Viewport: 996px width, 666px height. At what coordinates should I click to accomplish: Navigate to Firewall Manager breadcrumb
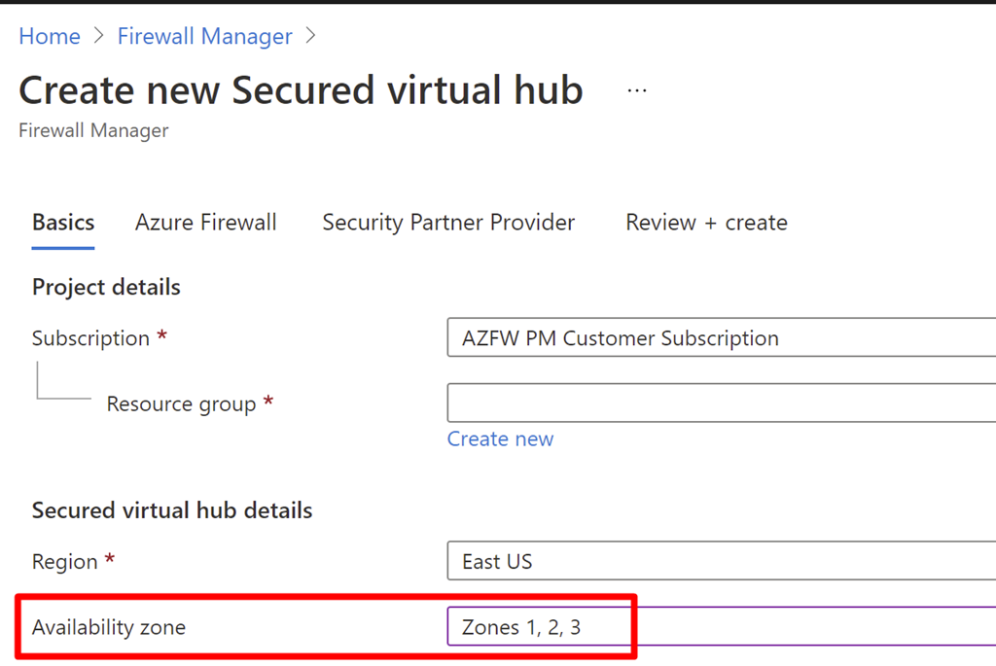[x=204, y=37]
